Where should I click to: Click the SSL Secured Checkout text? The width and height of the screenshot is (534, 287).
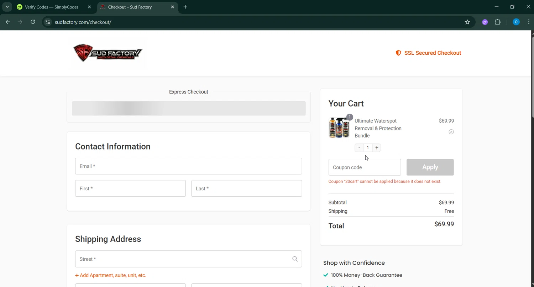(433, 53)
